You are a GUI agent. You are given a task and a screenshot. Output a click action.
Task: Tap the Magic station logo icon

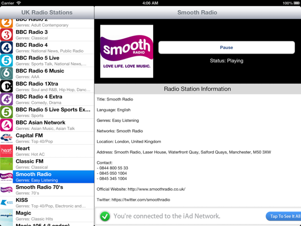point(7,216)
